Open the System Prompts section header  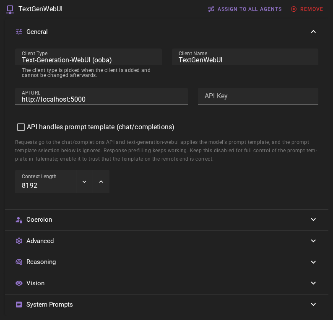coord(166,305)
